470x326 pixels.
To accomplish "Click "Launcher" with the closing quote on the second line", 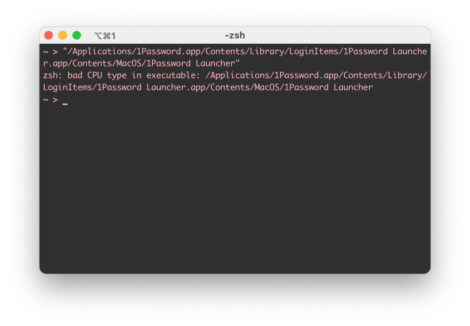I will [218, 64].
